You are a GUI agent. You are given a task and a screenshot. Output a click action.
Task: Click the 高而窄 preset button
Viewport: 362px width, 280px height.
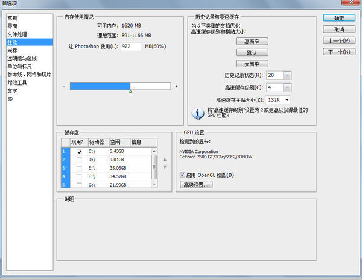click(252, 42)
